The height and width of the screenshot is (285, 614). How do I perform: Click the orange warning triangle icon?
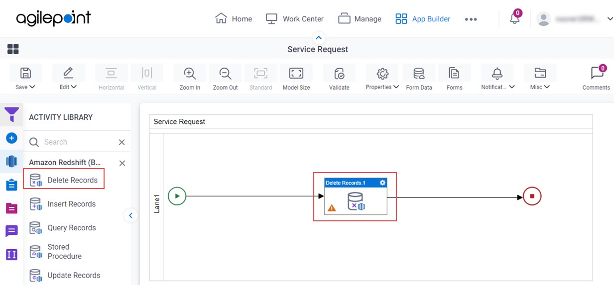[x=332, y=208]
